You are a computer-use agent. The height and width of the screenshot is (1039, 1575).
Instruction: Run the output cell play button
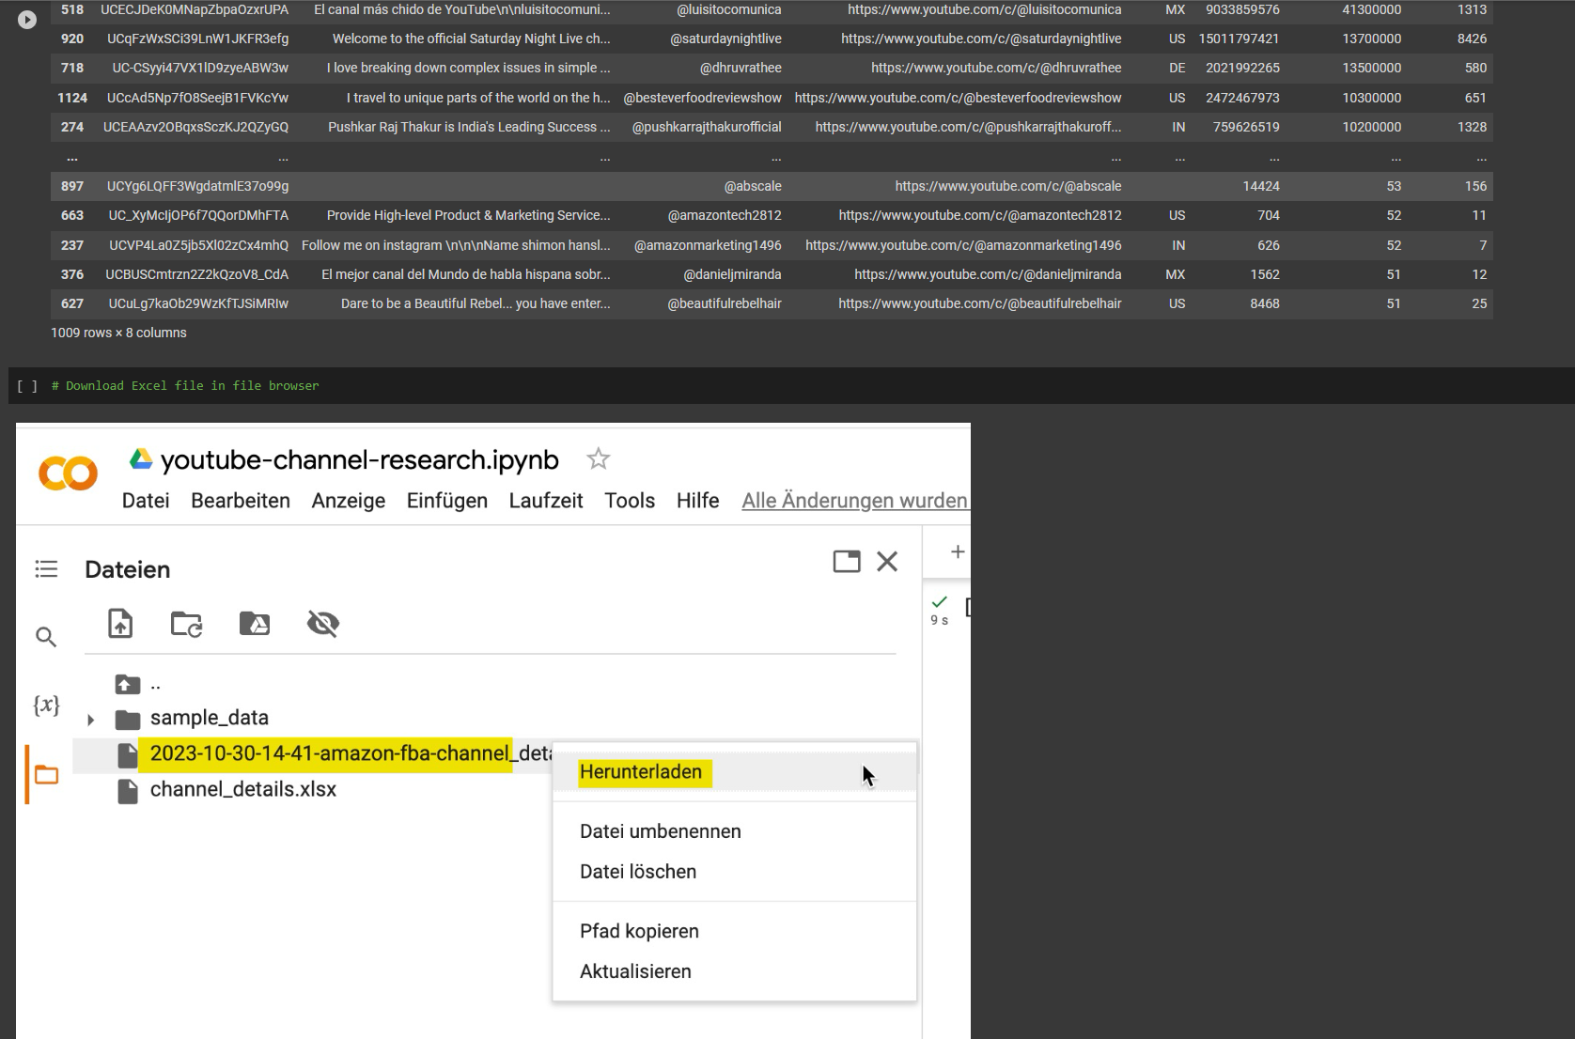(27, 19)
